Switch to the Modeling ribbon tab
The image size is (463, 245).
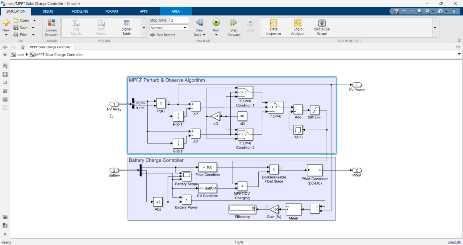click(x=80, y=11)
